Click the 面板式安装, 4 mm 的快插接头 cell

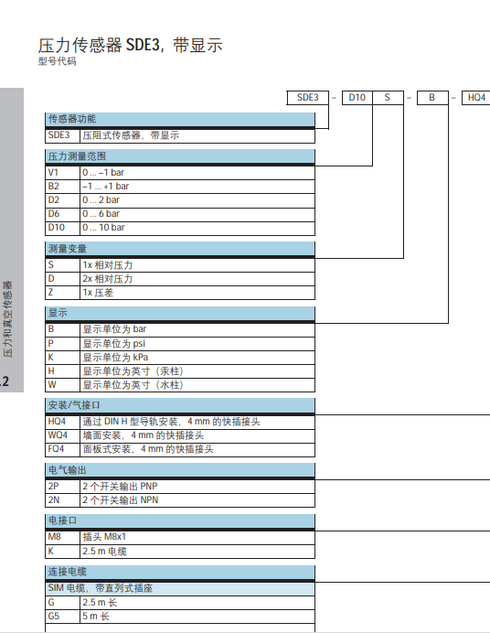(x=197, y=449)
